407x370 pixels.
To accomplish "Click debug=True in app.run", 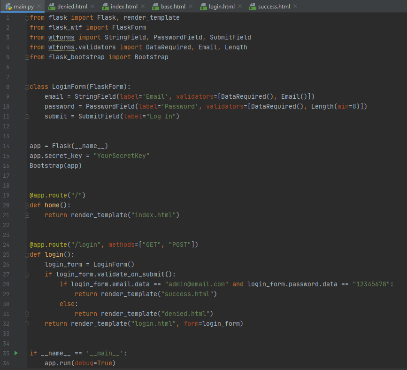I will (x=93, y=363).
